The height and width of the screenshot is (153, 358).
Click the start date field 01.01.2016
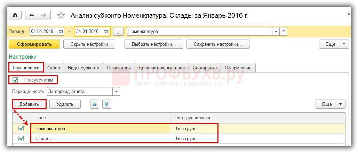[x=44, y=32]
